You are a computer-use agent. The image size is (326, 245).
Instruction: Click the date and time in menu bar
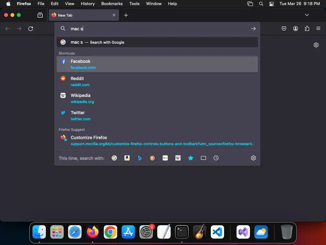[x=300, y=4]
